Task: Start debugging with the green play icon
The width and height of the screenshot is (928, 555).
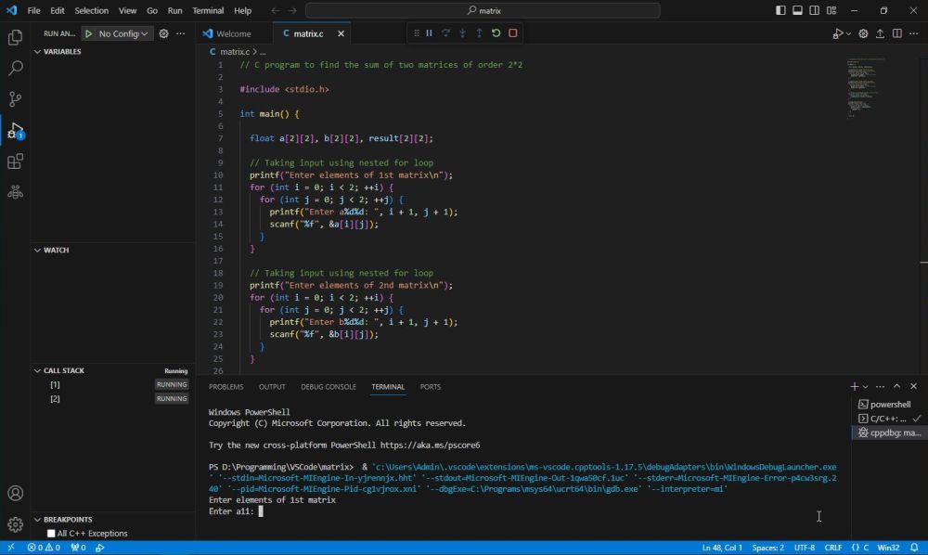Action: tap(89, 33)
